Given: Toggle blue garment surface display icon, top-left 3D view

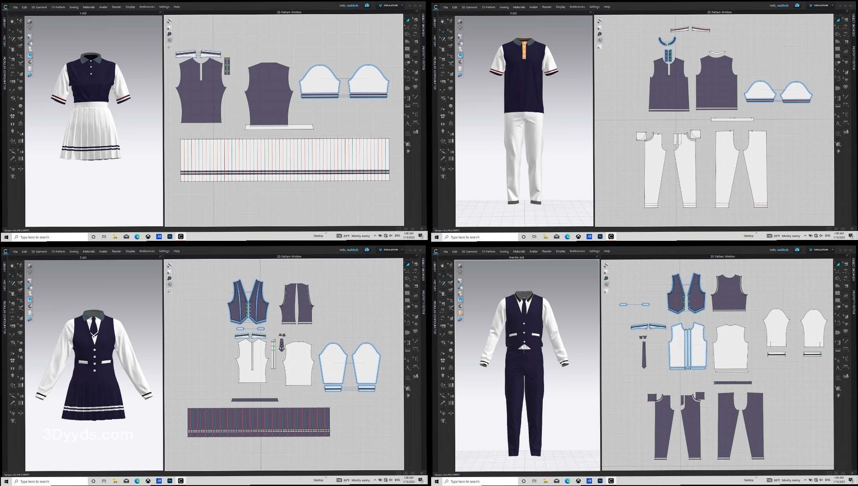Looking at the screenshot, I should point(30,55).
